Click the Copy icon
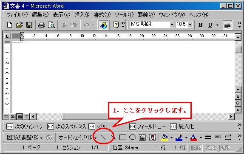The image size is (244, 154). click(x=74, y=25)
